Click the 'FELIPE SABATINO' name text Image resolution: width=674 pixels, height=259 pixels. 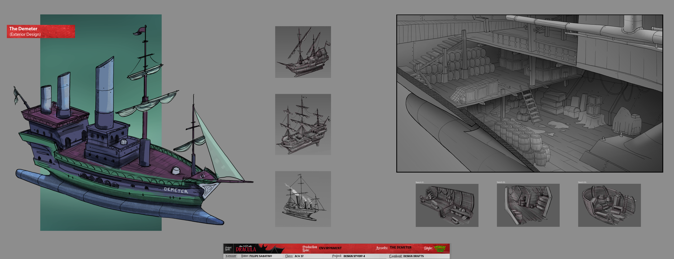tap(261, 256)
